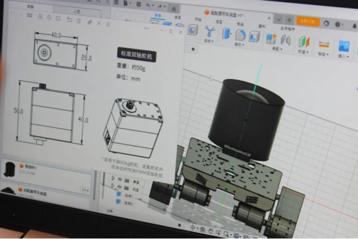Select the measure/inspect ruler icon
Screen dimensions: 358x239
pyautogui.click(x=324, y=44)
